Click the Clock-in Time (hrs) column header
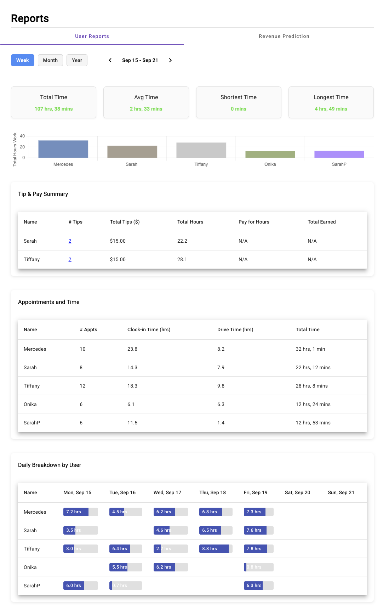 pyautogui.click(x=149, y=329)
